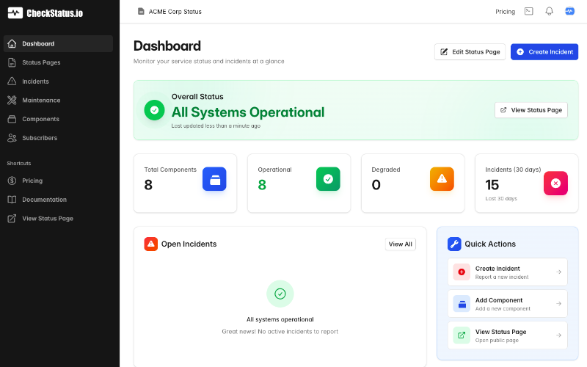Click the blue Total Components icon
587x367 pixels.
coord(214,179)
